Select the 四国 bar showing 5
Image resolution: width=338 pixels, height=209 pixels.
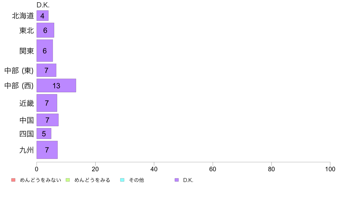(44, 133)
